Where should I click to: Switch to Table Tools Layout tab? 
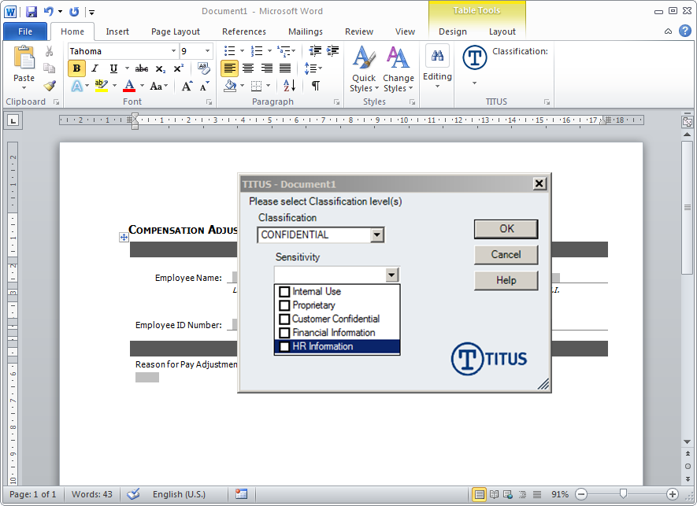[502, 31]
